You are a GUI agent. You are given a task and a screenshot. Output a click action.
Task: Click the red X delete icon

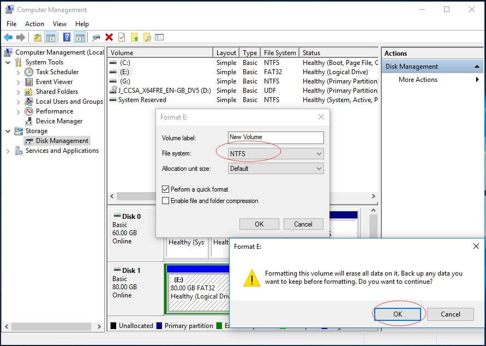(109, 38)
